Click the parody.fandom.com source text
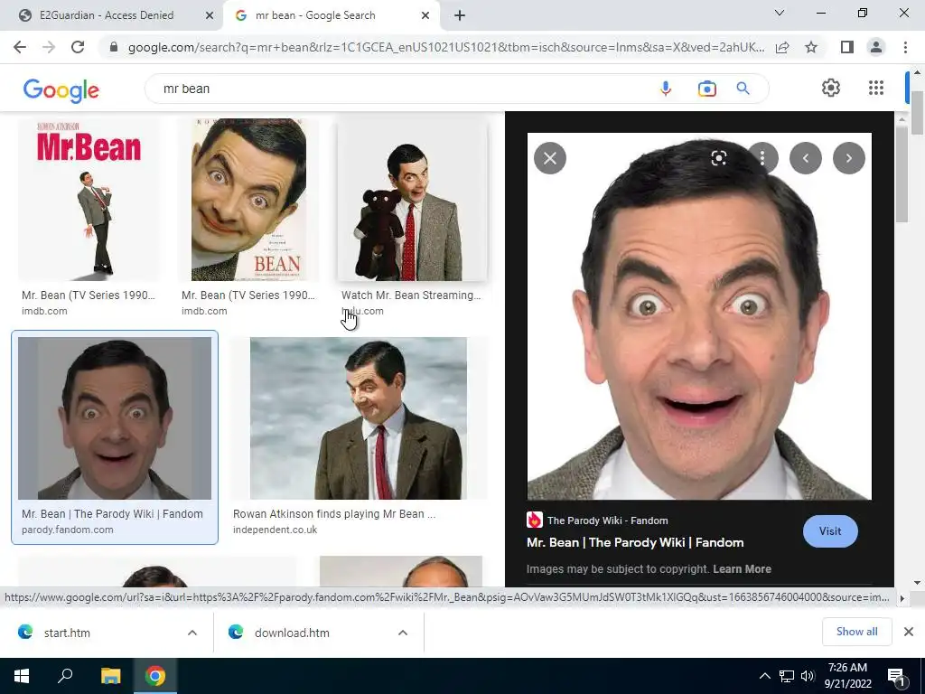The height and width of the screenshot is (694, 925). point(67,530)
